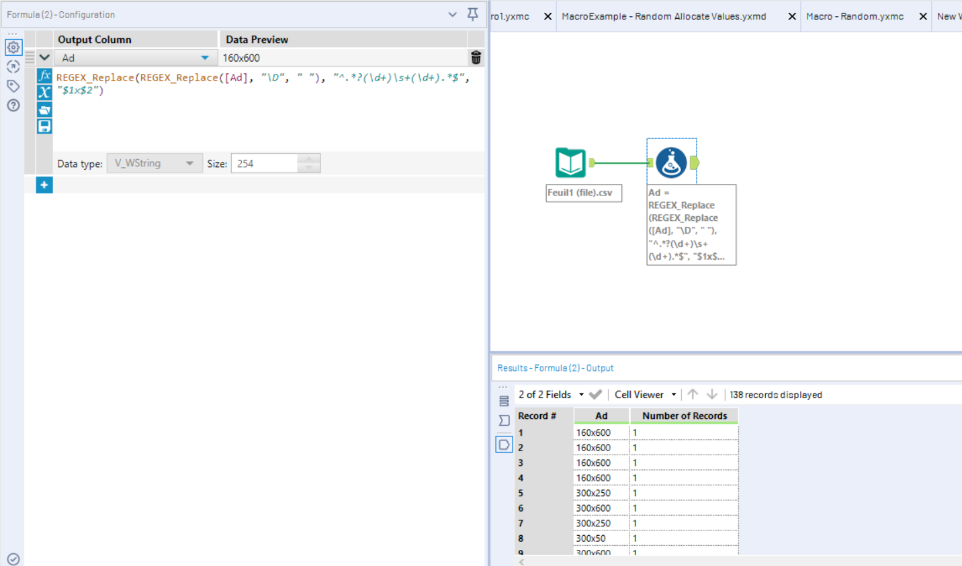Collapse the Ad expression chevron
962x566 pixels.
(x=44, y=58)
